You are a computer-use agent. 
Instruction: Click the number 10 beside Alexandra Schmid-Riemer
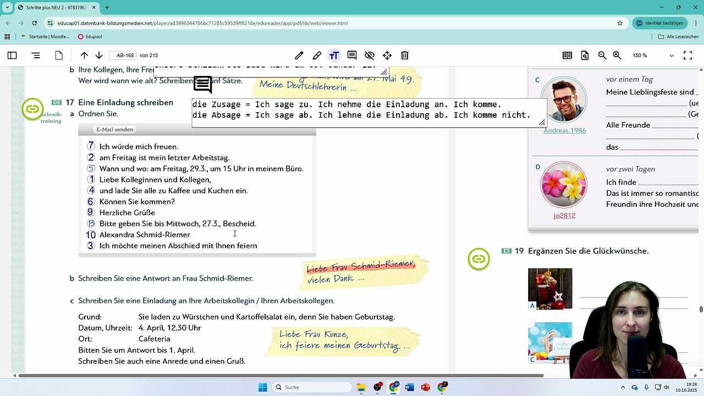91,235
